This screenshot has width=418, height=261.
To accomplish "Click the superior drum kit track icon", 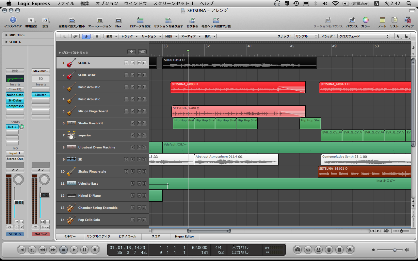I will 72,135.
